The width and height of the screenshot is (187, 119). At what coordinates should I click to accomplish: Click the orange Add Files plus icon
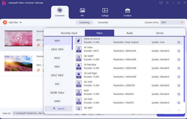click(5, 22)
